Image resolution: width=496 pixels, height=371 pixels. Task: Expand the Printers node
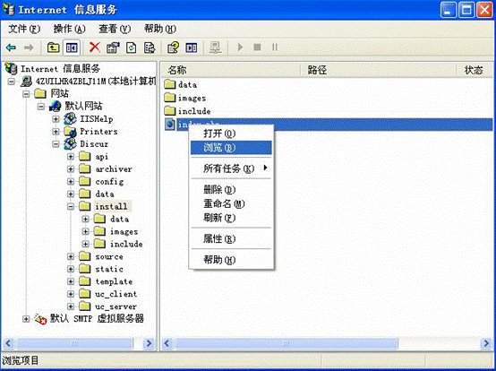(56, 132)
